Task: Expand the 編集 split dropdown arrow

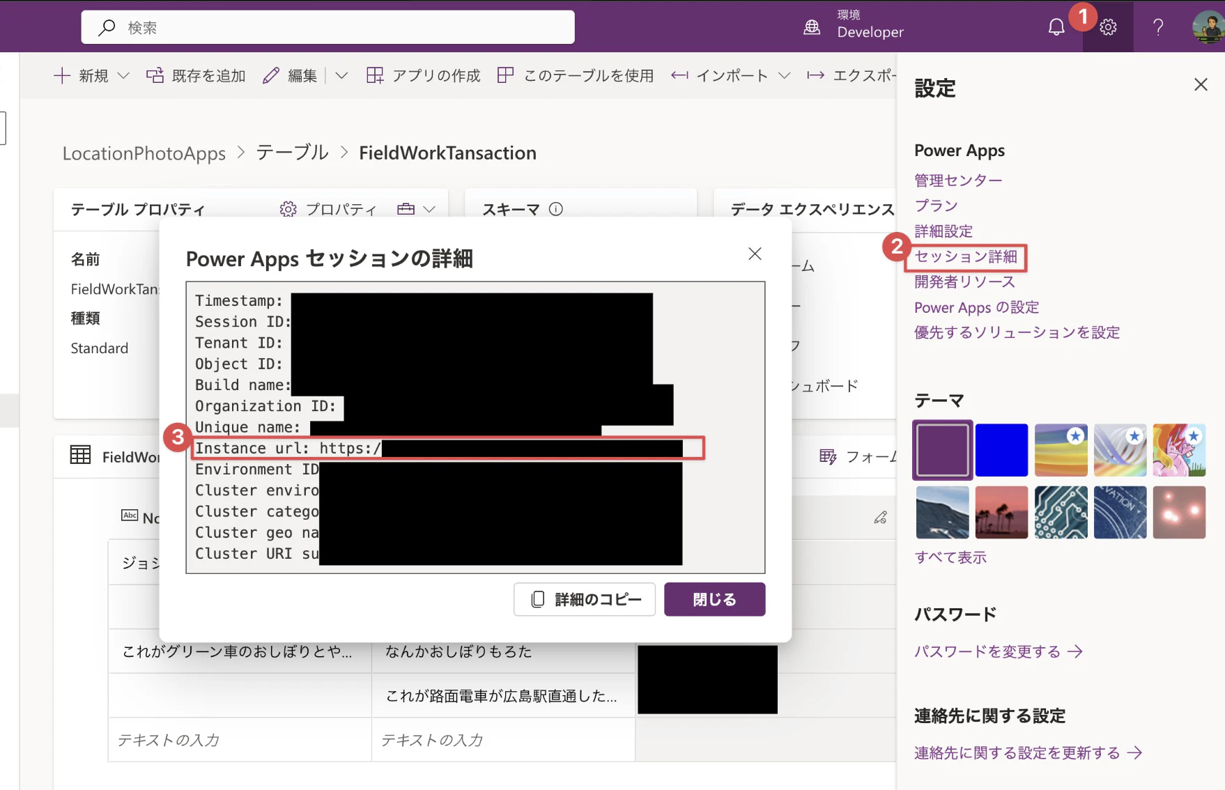Action: (341, 75)
